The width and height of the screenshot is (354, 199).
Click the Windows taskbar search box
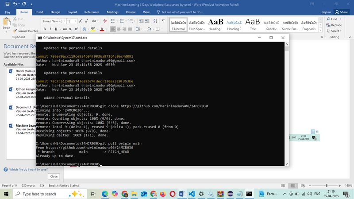point(50,194)
